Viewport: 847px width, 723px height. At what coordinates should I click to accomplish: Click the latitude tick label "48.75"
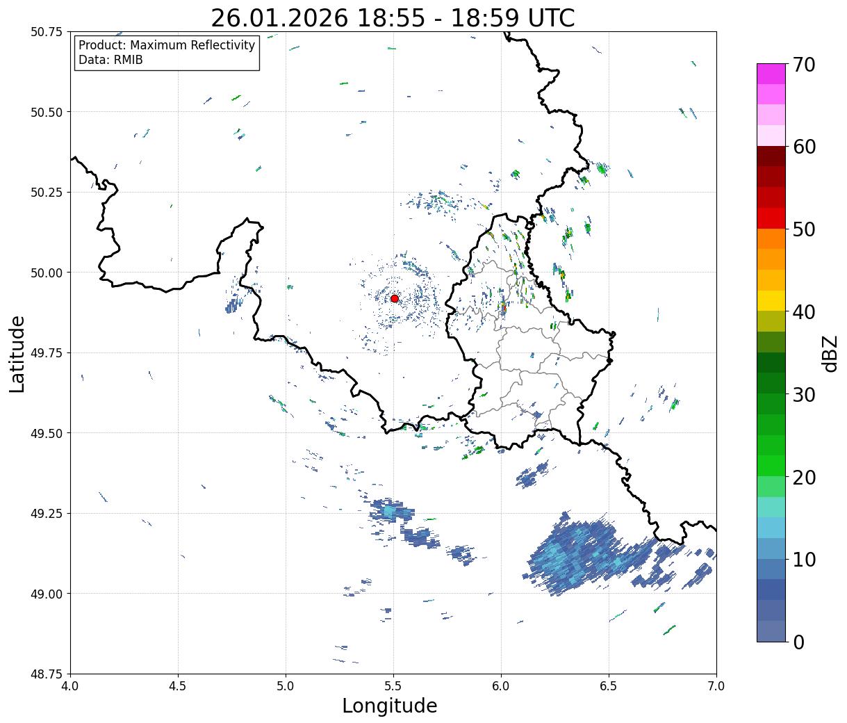[x=47, y=674]
